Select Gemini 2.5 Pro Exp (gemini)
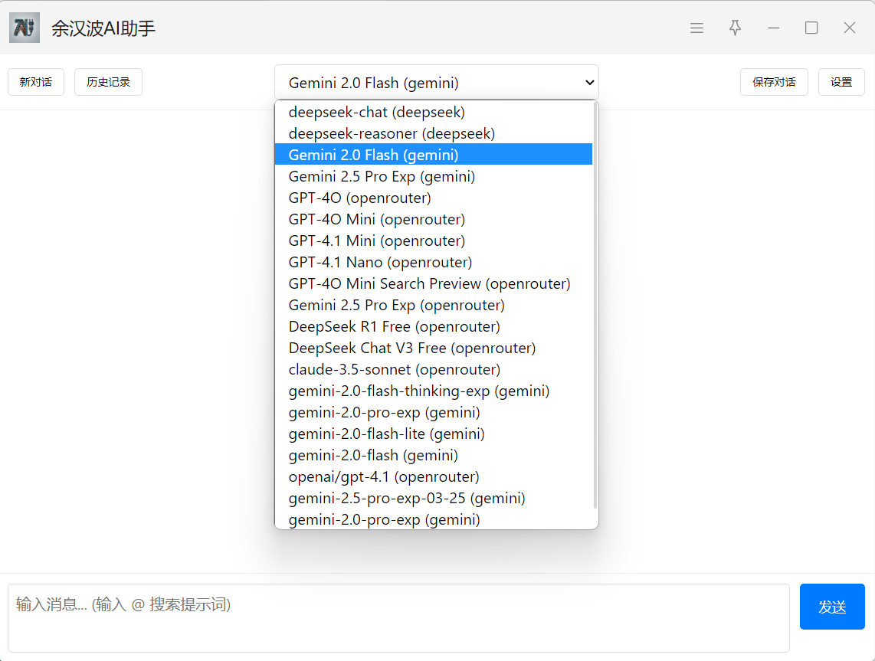 click(x=434, y=176)
